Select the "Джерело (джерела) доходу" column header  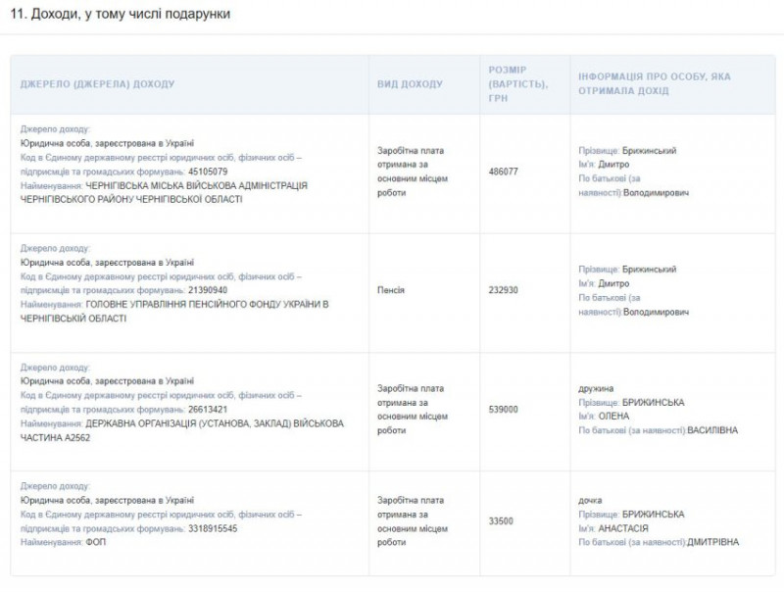click(97, 84)
